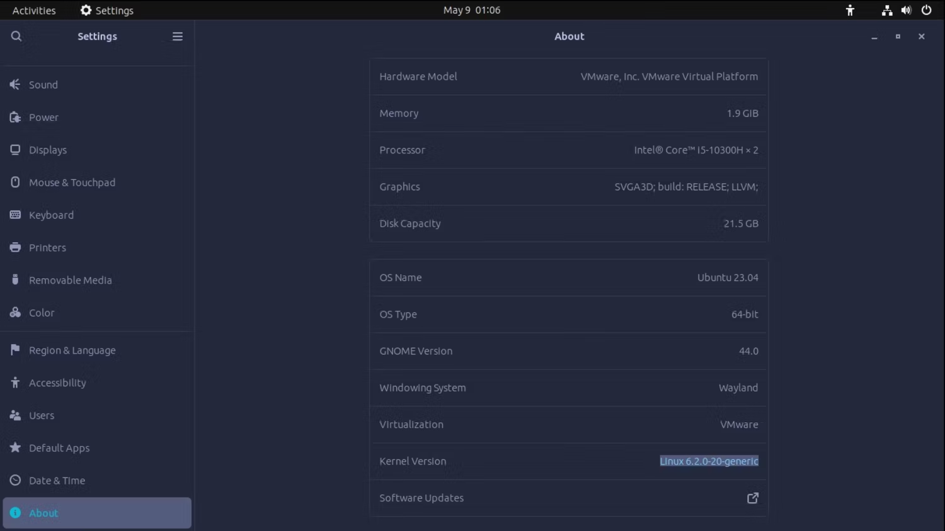The image size is (945, 531).
Task: Select Region & Language in sidebar
Action: click(x=97, y=350)
